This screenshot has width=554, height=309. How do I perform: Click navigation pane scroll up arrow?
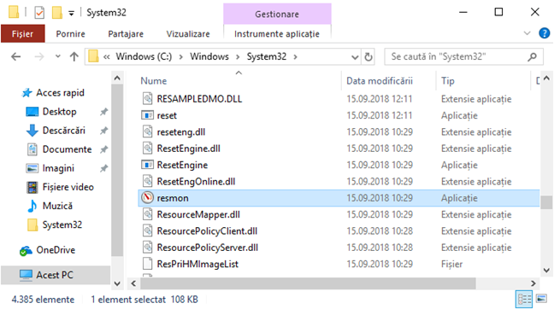(x=117, y=78)
